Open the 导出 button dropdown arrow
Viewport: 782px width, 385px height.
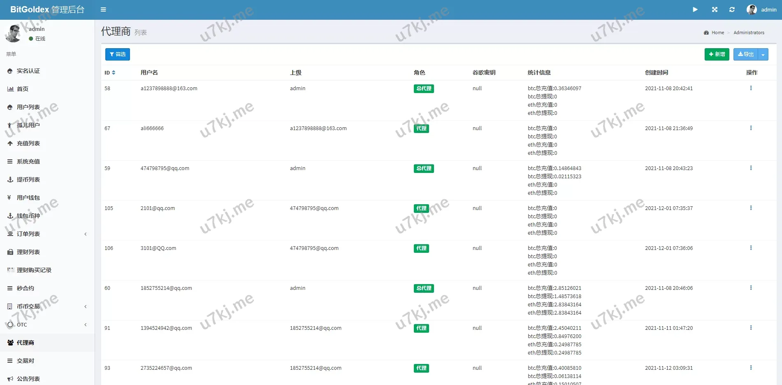[763, 54]
